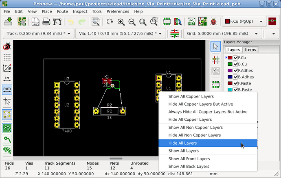Viewport: 281px width, 178px height.
Task: Click Zoom to Selection icon
Action: click(154, 22)
